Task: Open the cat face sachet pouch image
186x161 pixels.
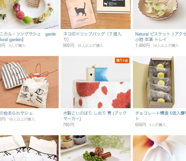Action: pos(29,82)
